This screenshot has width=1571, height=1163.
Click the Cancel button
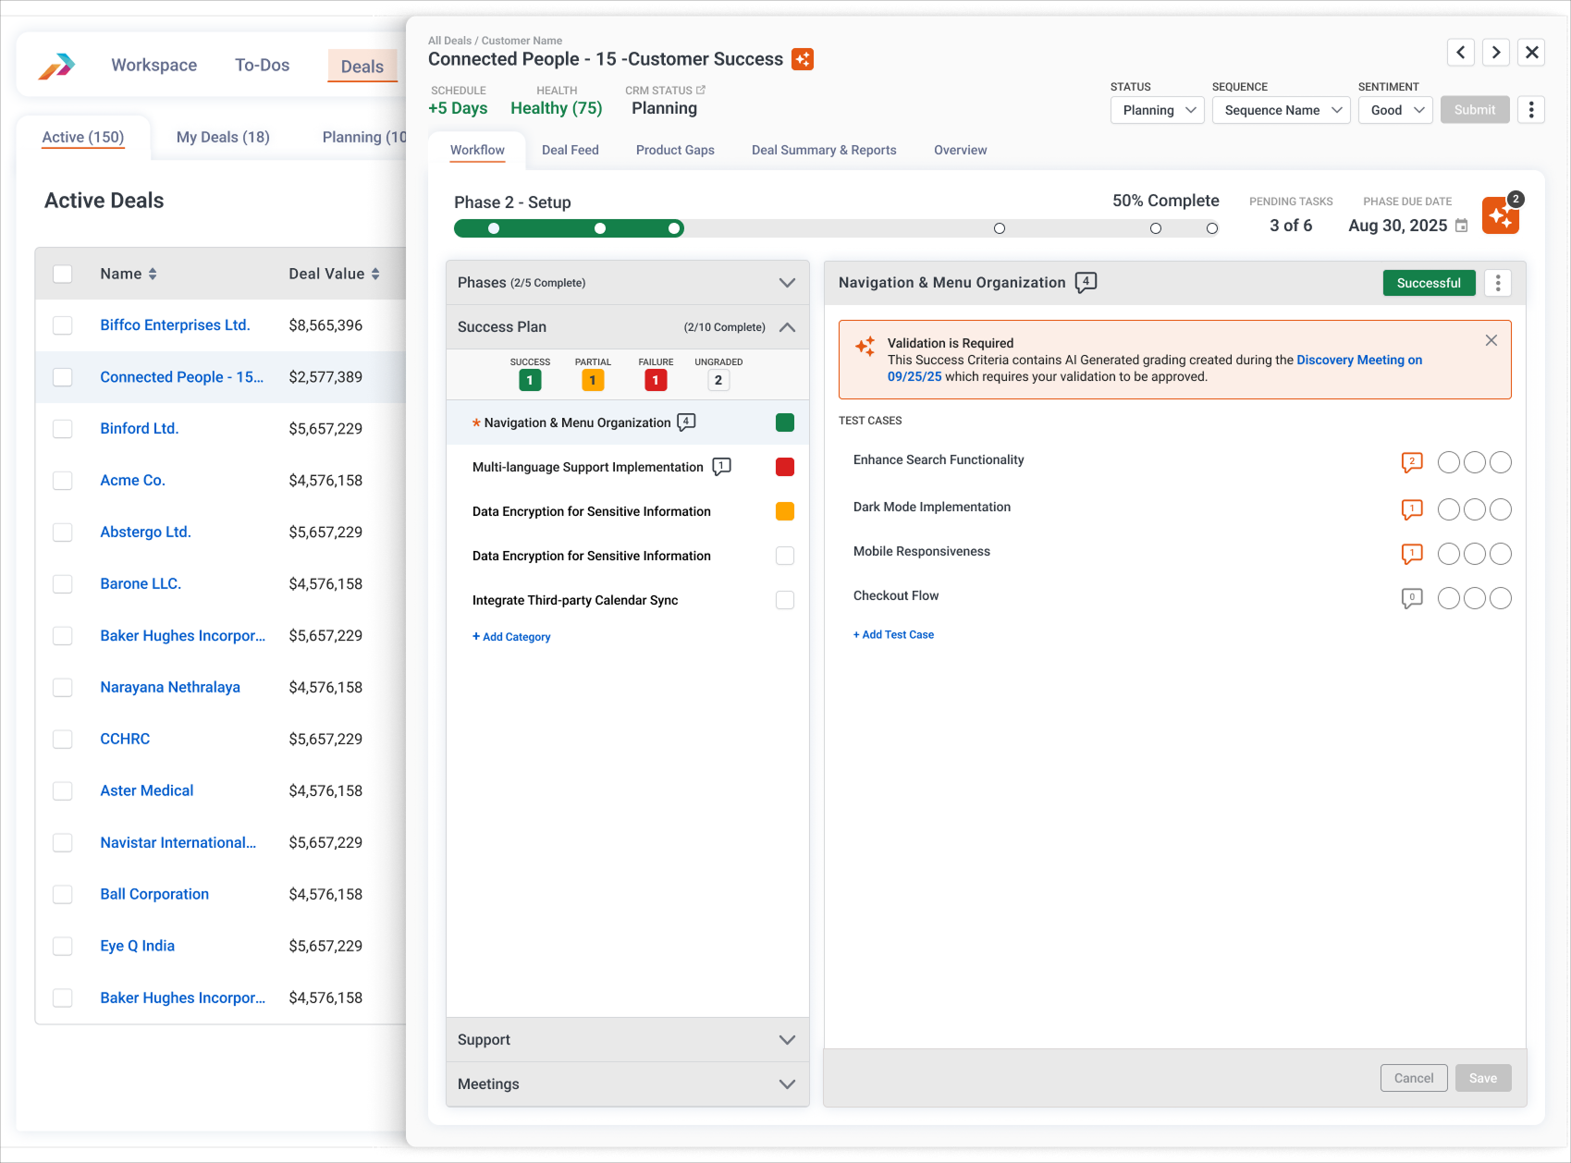(1414, 1078)
